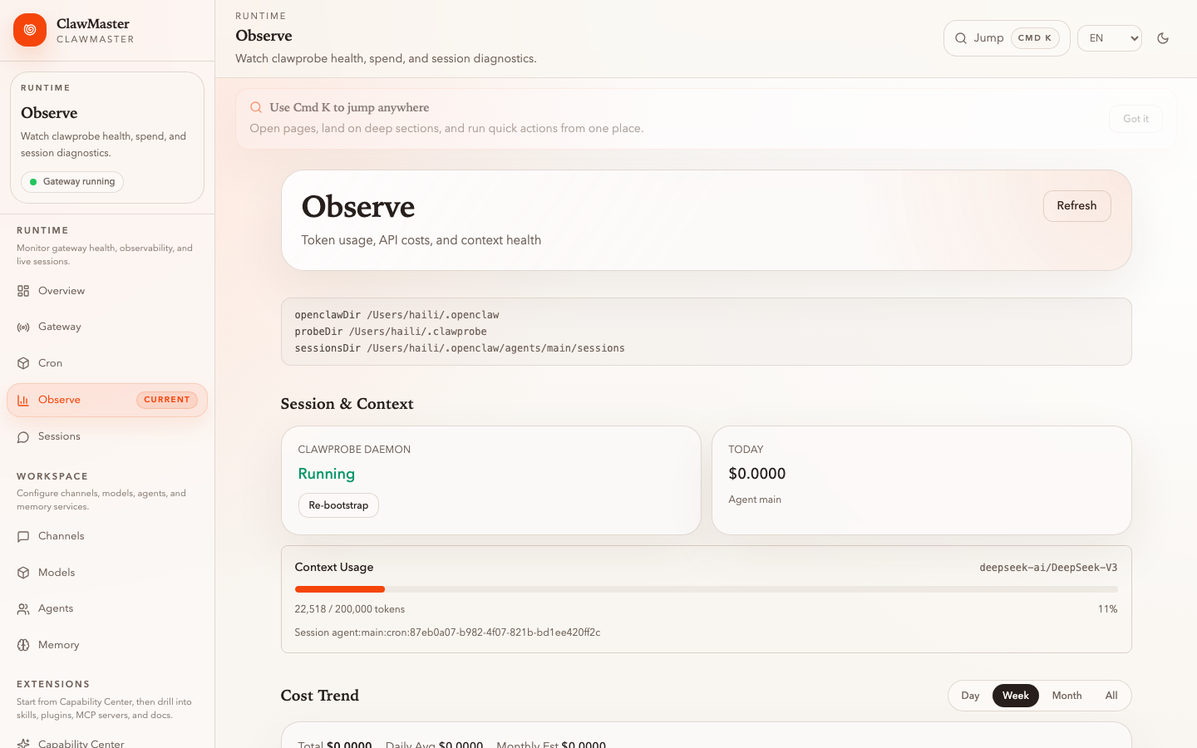The image size is (1197, 748).
Task: Click the magnifier icon in Jump box
Action: 961,38
